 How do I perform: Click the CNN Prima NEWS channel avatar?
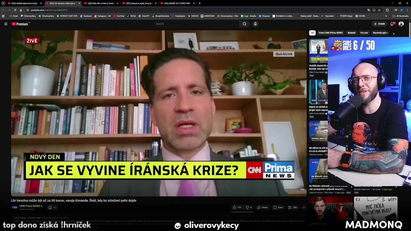pyautogui.click(x=14, y=207)
